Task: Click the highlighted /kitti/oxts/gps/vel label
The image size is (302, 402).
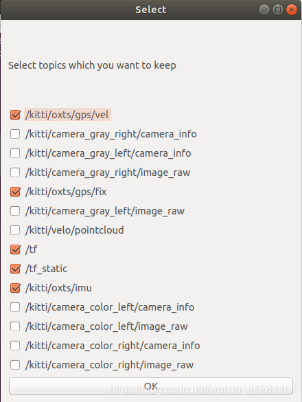Action: [67, 115]
